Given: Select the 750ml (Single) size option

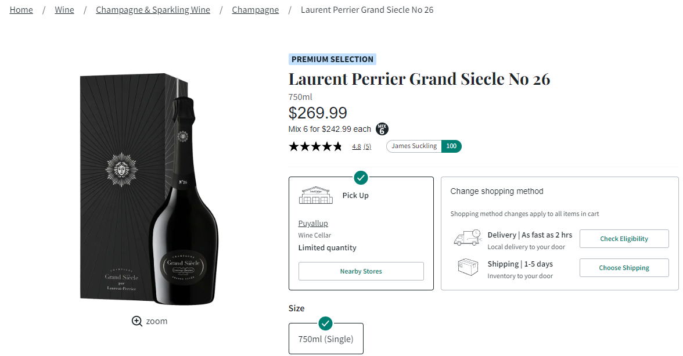Looking at the screenshot, I should click(326, 339).
